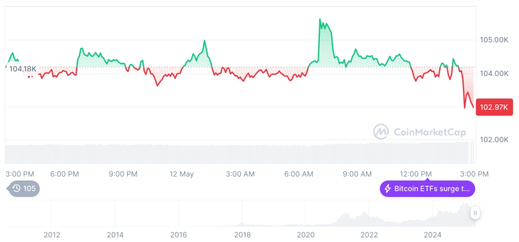
Task: Click the 12:00 PM time axis label
Action: pyautogui.click(x=416, y=174)
